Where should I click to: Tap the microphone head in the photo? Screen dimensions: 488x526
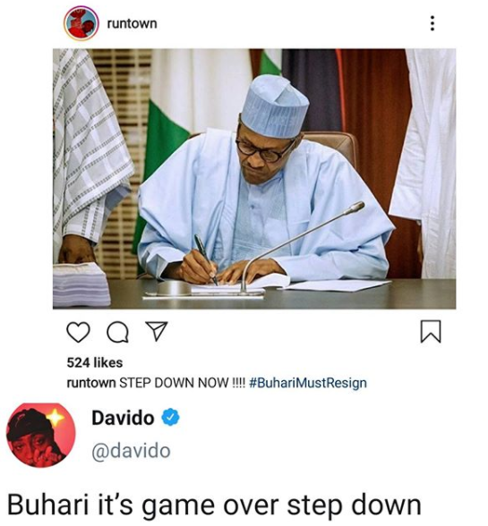[355, 208]
